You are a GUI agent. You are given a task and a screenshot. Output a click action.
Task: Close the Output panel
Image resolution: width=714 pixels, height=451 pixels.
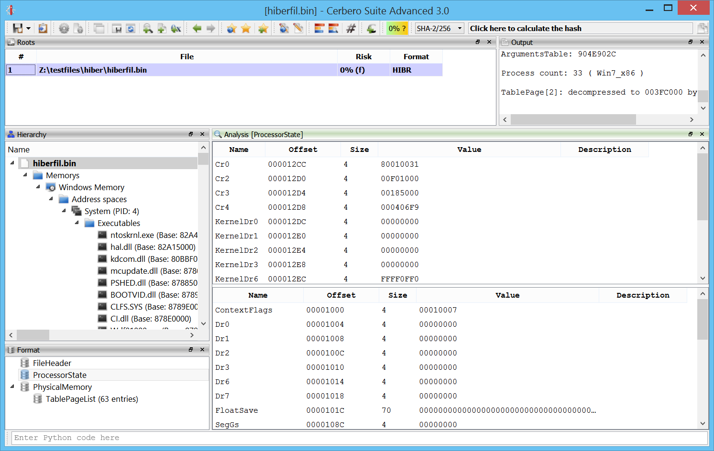point(702,42)
